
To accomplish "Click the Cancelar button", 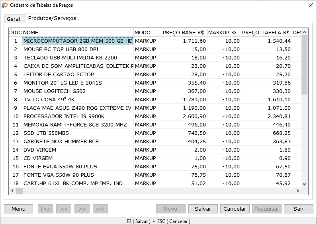I will 235,209.
